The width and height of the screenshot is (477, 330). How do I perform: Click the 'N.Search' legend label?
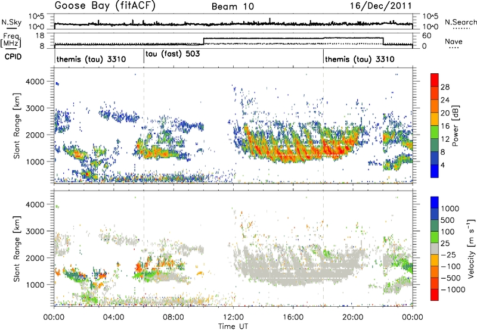(460, 22)
